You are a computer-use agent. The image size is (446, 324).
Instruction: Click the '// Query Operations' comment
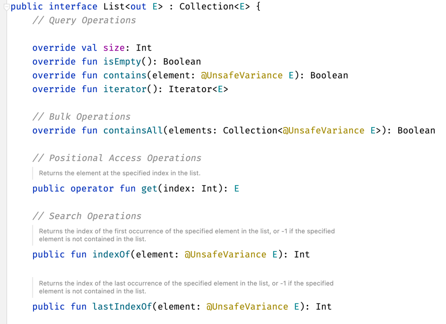coord(84,20)
